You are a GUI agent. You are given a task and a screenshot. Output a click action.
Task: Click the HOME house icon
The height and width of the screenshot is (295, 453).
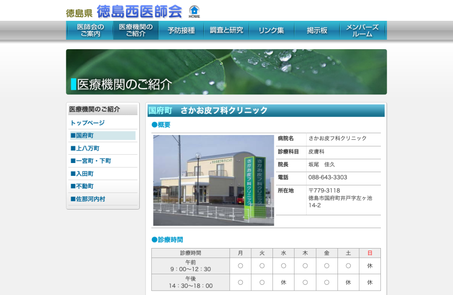pos(194,12)
